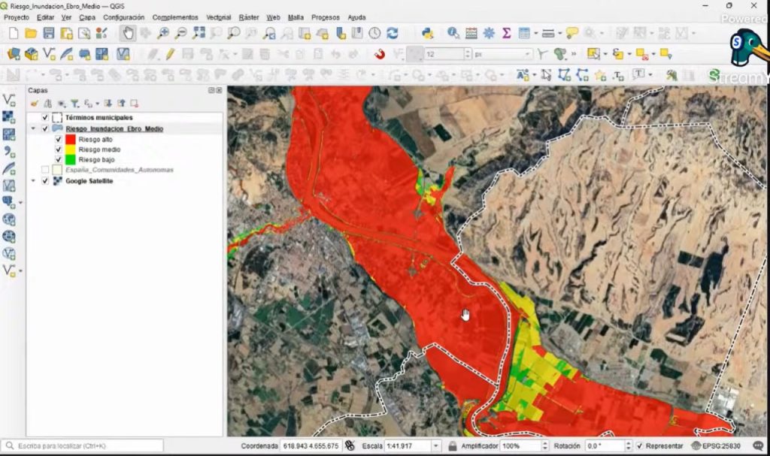This screenshot has height=456, width=770.
Task: Open the Data Source Manager
Action: 14,54
